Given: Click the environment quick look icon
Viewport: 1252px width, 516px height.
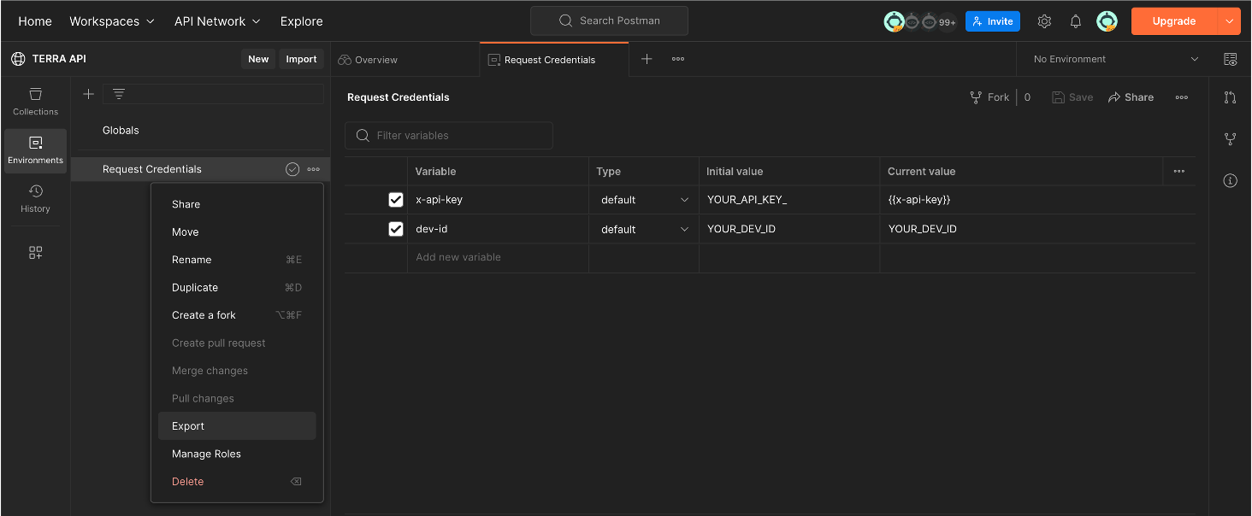Looking at the screenshot, I should click(x=1230, y=59).
